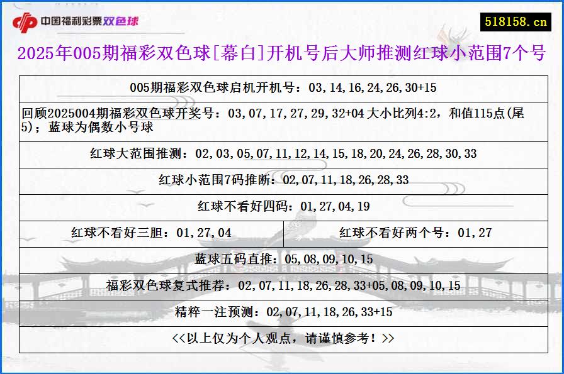Click the 双色球 logo text graphic
This screenshot has height=374, width=564.
[124, 22]
